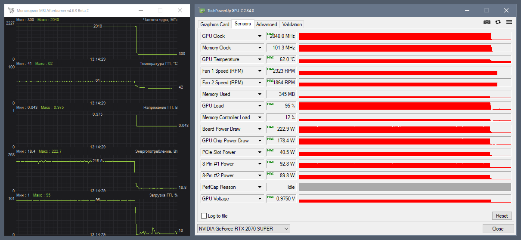Open PerfCap Reason dropdown

coord(260,187)
